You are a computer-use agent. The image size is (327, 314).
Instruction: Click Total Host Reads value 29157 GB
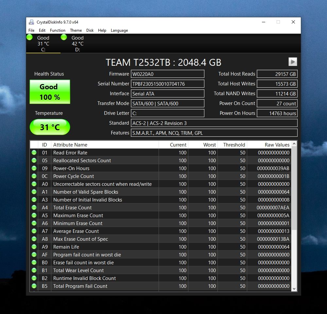coord(277,74)
